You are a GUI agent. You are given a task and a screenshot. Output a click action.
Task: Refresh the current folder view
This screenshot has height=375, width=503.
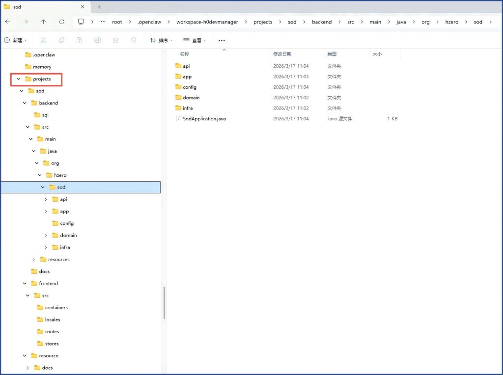[x=61, y=22]
